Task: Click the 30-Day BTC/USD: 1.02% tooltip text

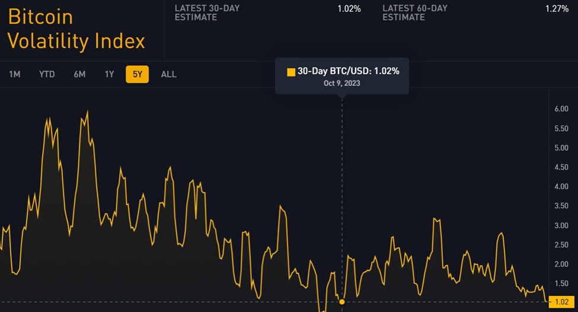Action: [349, 71]
